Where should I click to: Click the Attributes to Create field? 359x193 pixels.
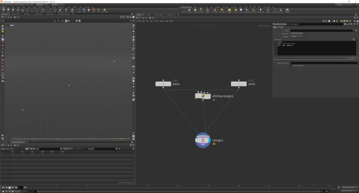(324, 63)
